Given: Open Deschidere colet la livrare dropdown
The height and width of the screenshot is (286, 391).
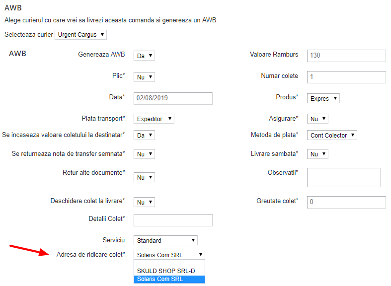Looking at the screenshot, I should coord(144,202).
